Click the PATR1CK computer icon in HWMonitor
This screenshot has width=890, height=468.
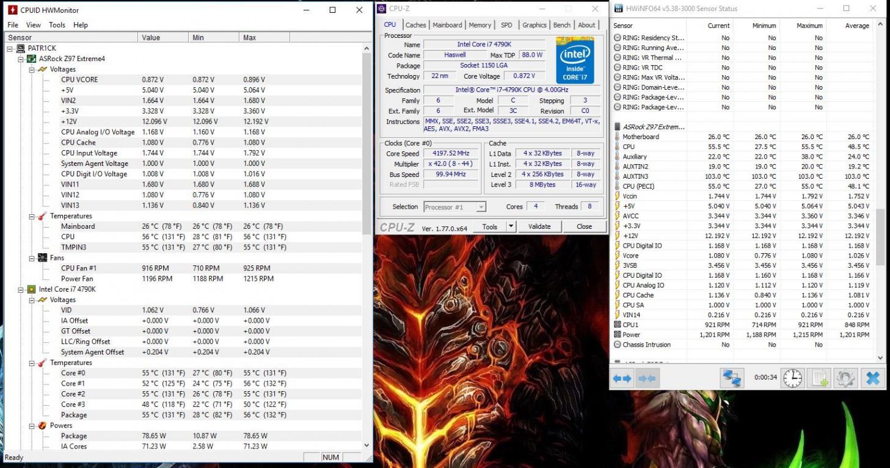(21, 48)
